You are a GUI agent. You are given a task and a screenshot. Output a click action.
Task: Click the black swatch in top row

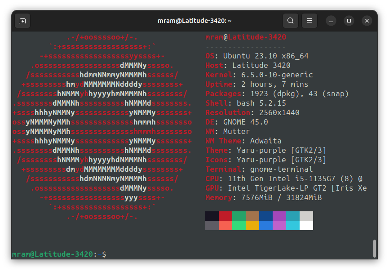coord(212,216)
